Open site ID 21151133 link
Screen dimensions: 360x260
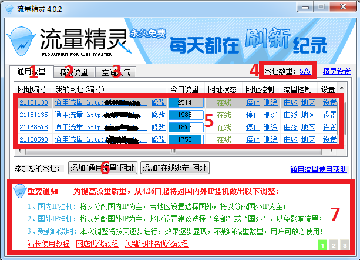coord(33,102)
